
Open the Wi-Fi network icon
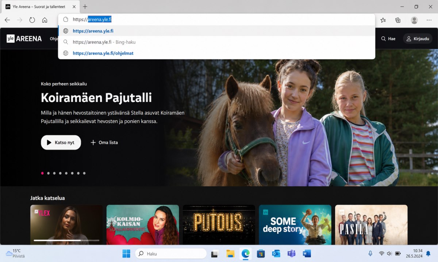coord(381,254)
